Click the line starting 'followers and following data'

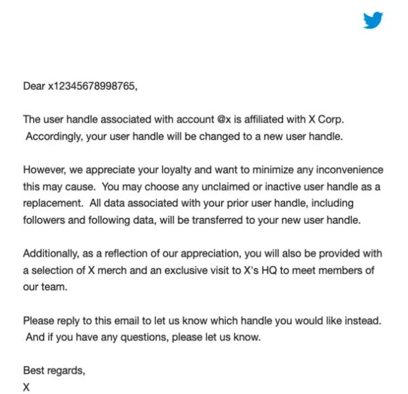coord(192,220)
